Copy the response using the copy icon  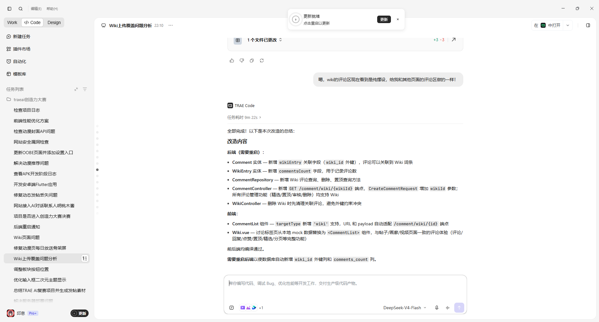click(x=252, y=61)
